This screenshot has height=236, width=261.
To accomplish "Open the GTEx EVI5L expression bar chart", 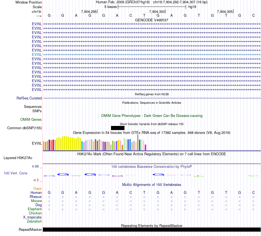I will pos(95,143).
